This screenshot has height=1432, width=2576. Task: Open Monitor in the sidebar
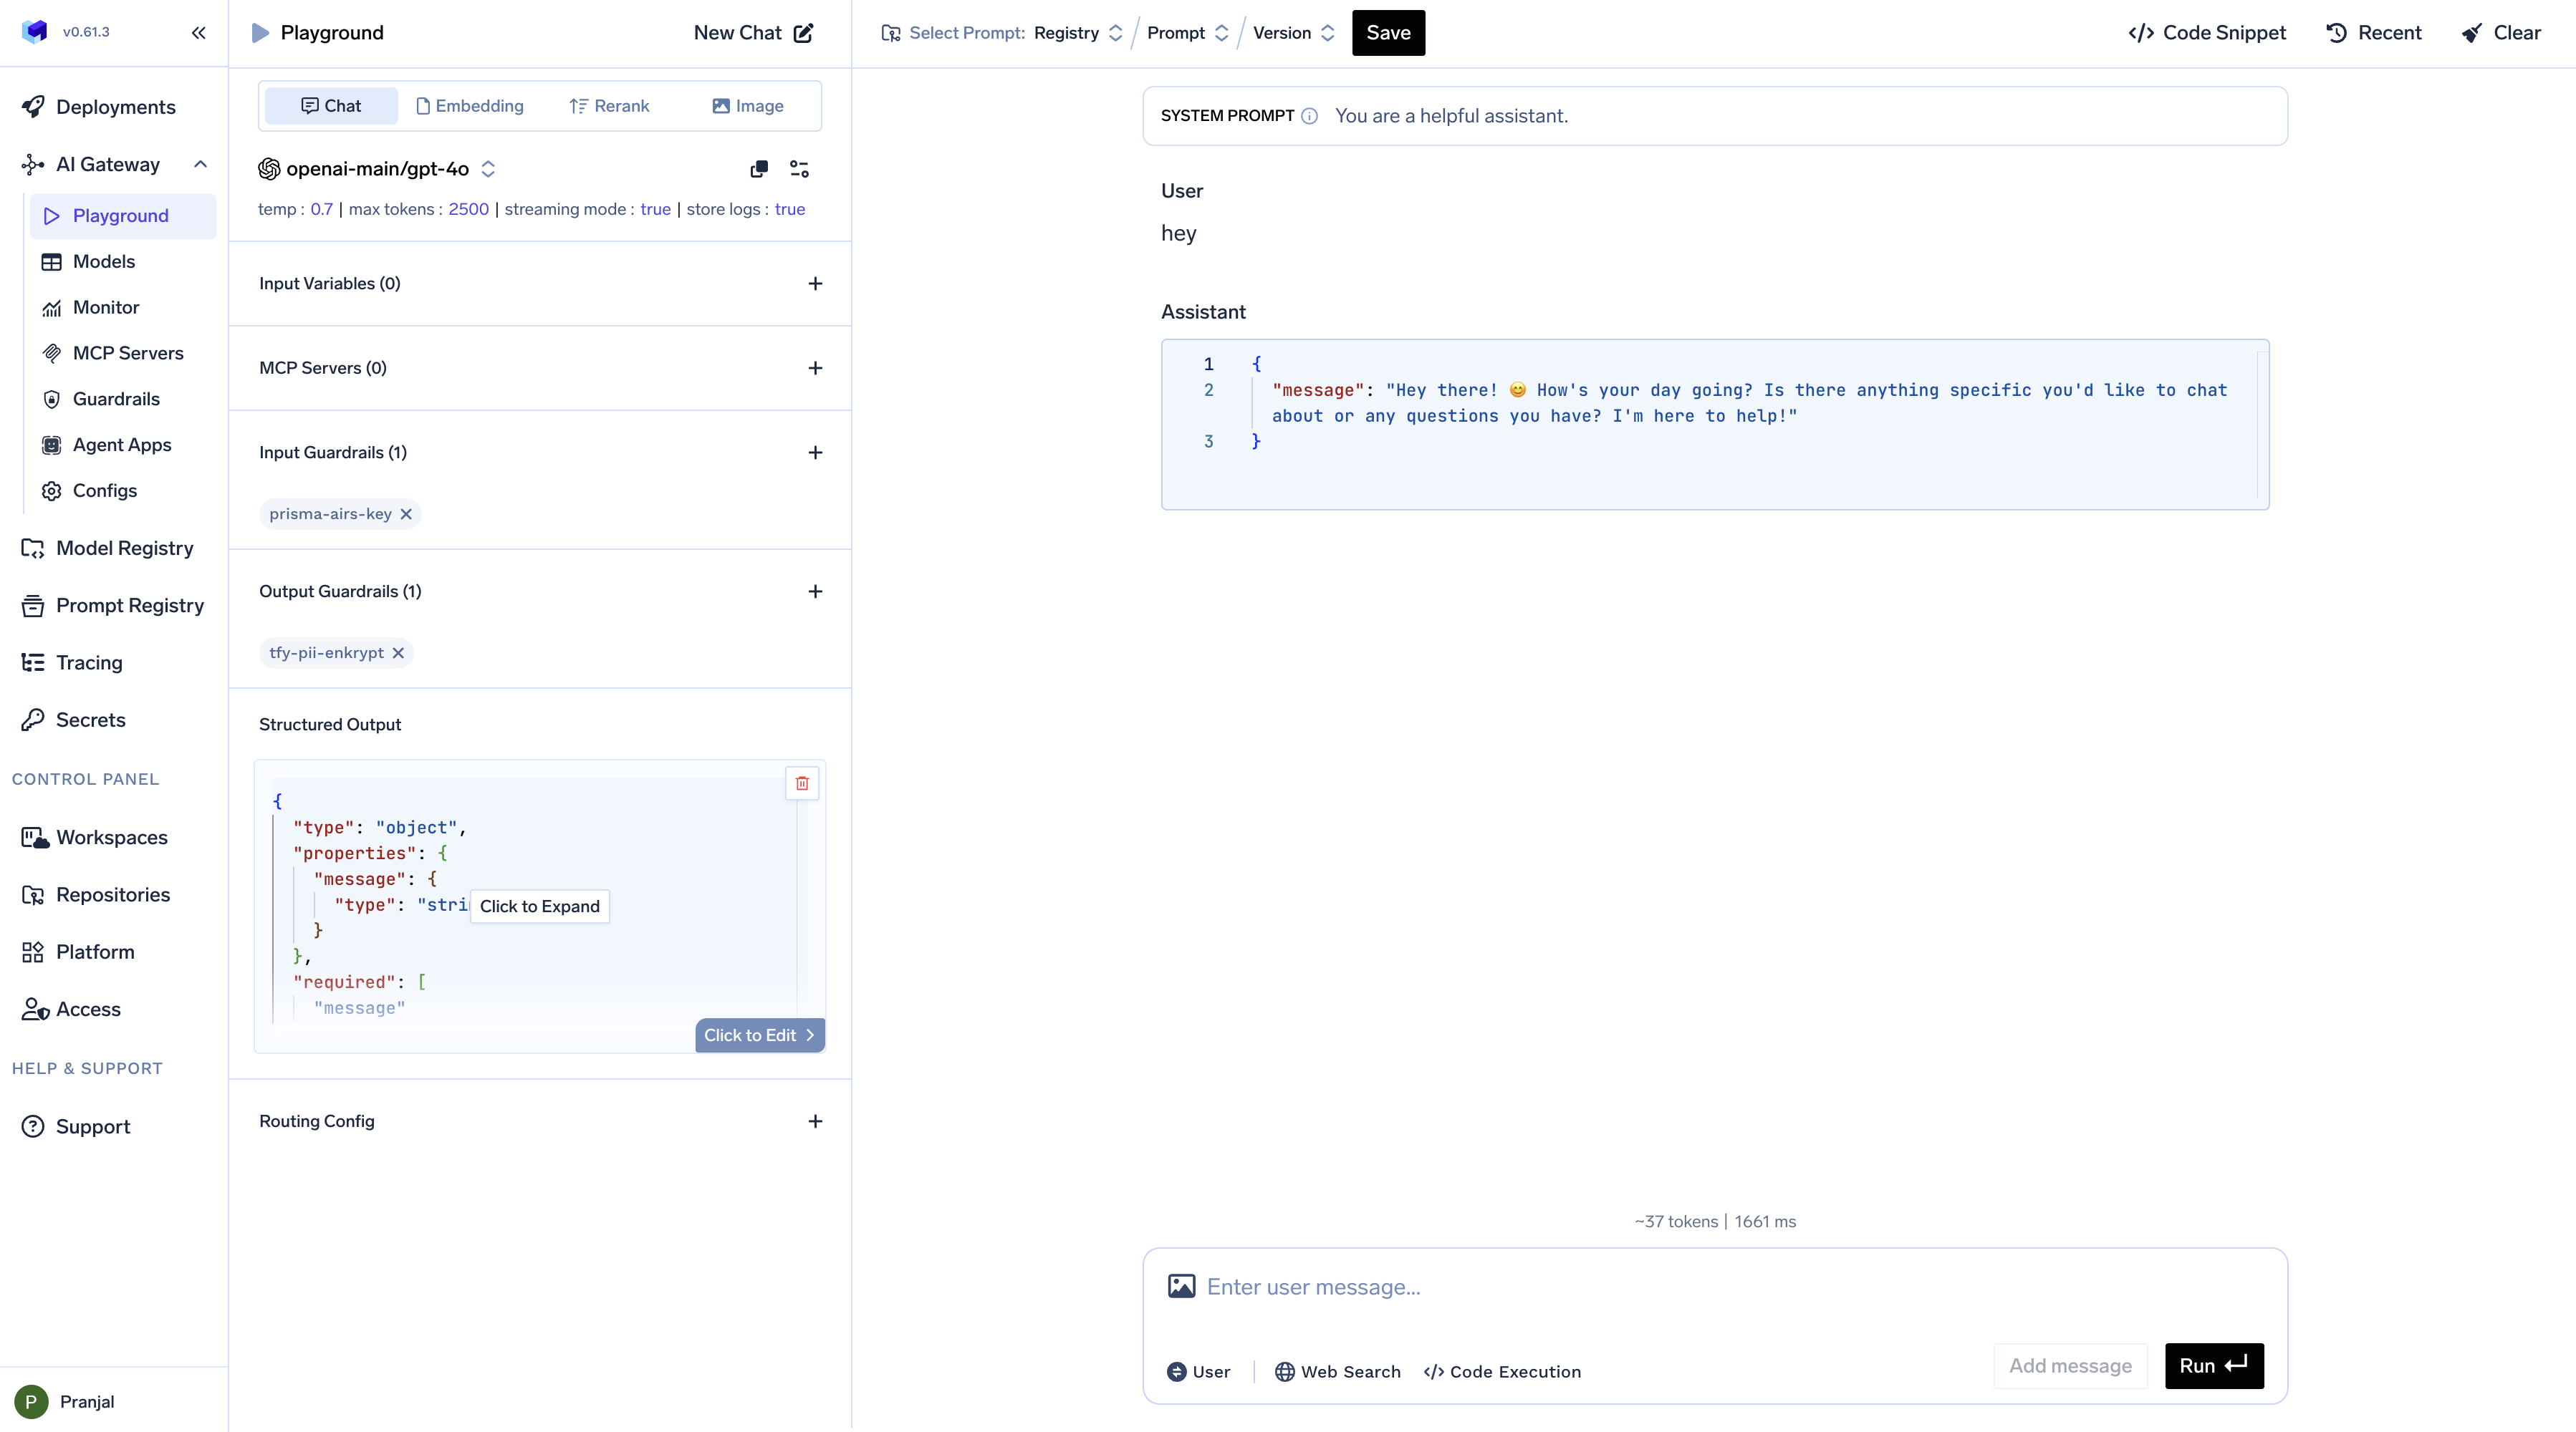coord(105,308)
